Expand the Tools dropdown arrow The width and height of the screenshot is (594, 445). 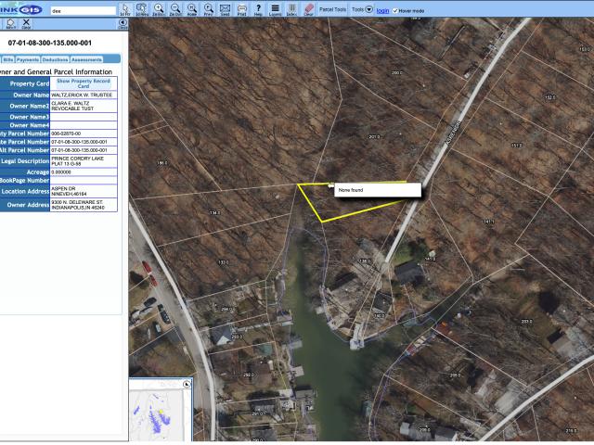(368, 9)
